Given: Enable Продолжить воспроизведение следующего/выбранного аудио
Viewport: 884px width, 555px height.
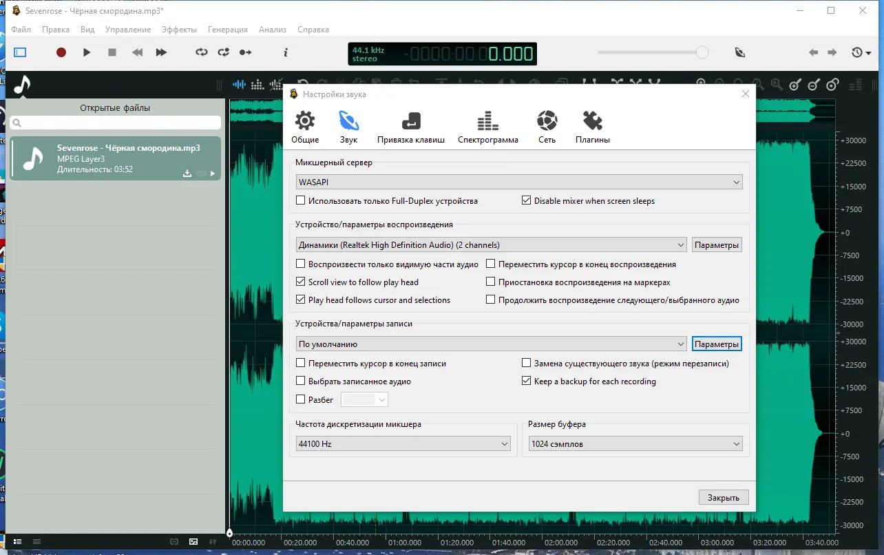Looking at the screenshot, I should pos(491,300).
